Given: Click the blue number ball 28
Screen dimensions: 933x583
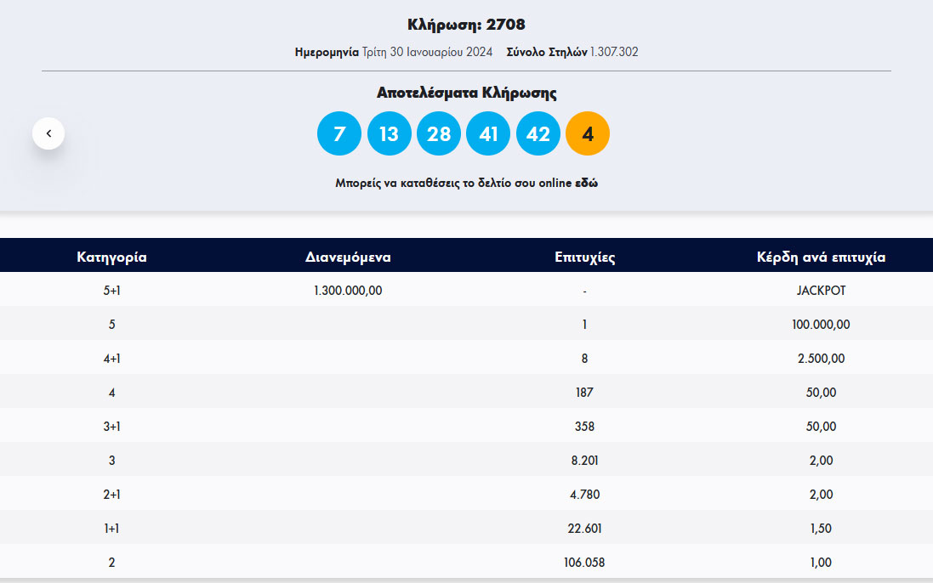Looking at the screenshot, I should (x=438, y=133).
